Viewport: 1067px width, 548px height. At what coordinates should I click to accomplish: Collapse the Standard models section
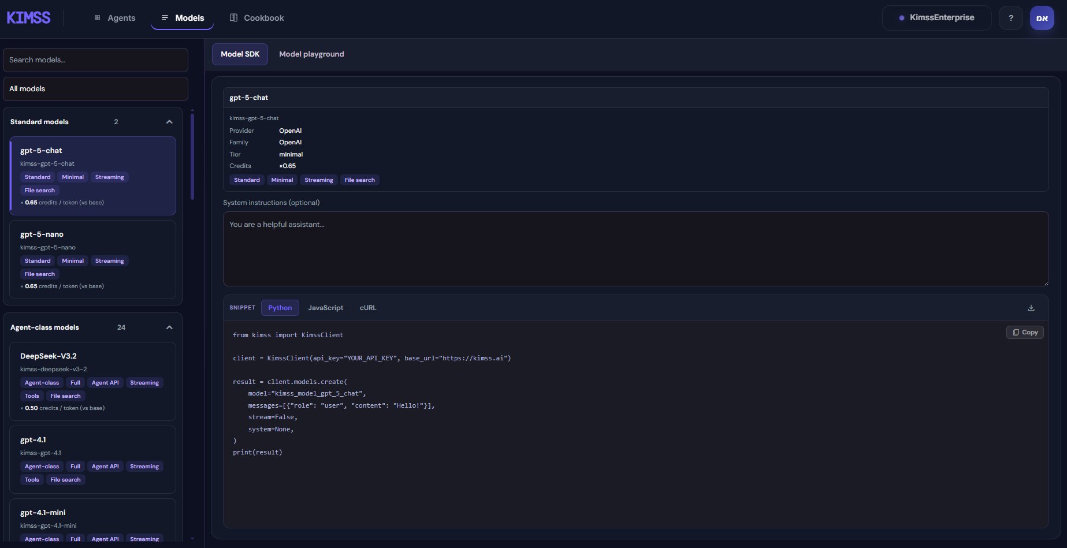[x=169, y=122]
